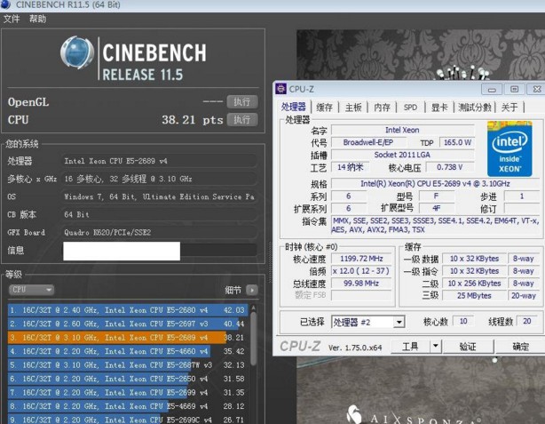Select highlighted row 3 E5-2689 v4
The image size is (545, 424).
pos(127,338)
